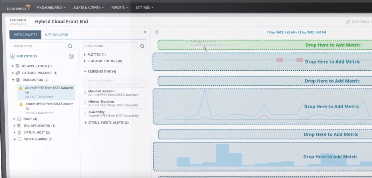
Task: Click the IIS: Application type icon
Action: click(x=18, y=66)
